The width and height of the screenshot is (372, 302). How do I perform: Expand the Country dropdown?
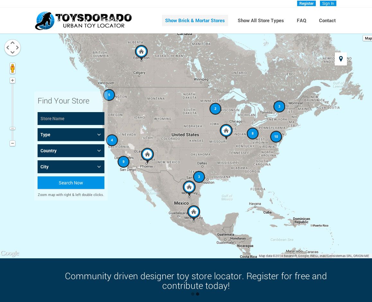[71, 151]
